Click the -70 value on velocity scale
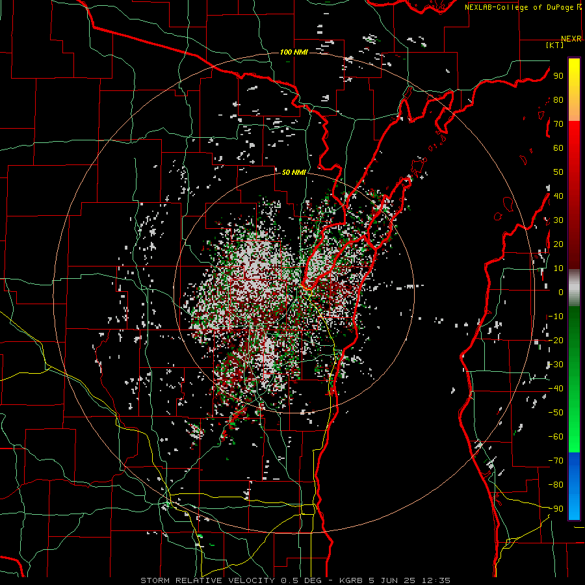The width and height of the screenshot is (585, 585). 556,461
